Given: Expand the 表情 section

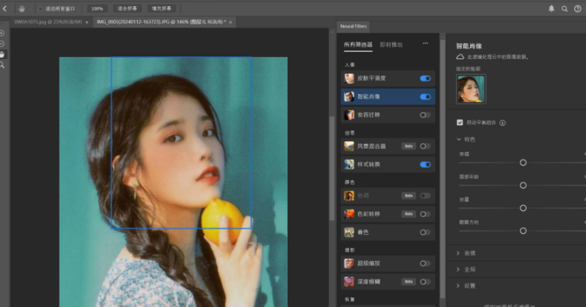Looking at the screenshot, I should (x=459, y=253).
